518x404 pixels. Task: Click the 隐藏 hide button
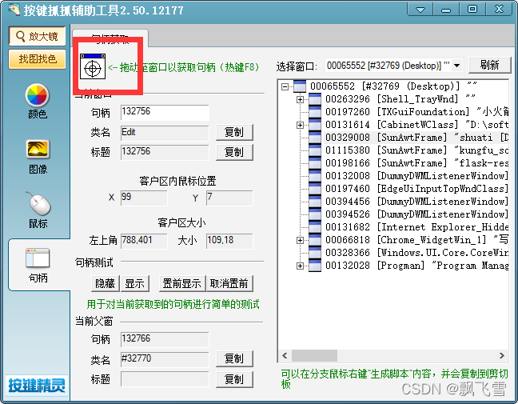[105, 283]
